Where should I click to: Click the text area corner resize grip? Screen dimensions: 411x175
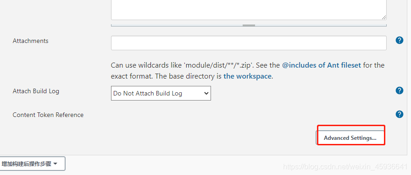point(384,17)
